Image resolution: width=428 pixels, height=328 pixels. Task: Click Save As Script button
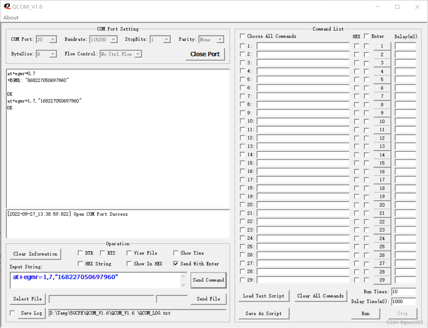tap(263, 313)
